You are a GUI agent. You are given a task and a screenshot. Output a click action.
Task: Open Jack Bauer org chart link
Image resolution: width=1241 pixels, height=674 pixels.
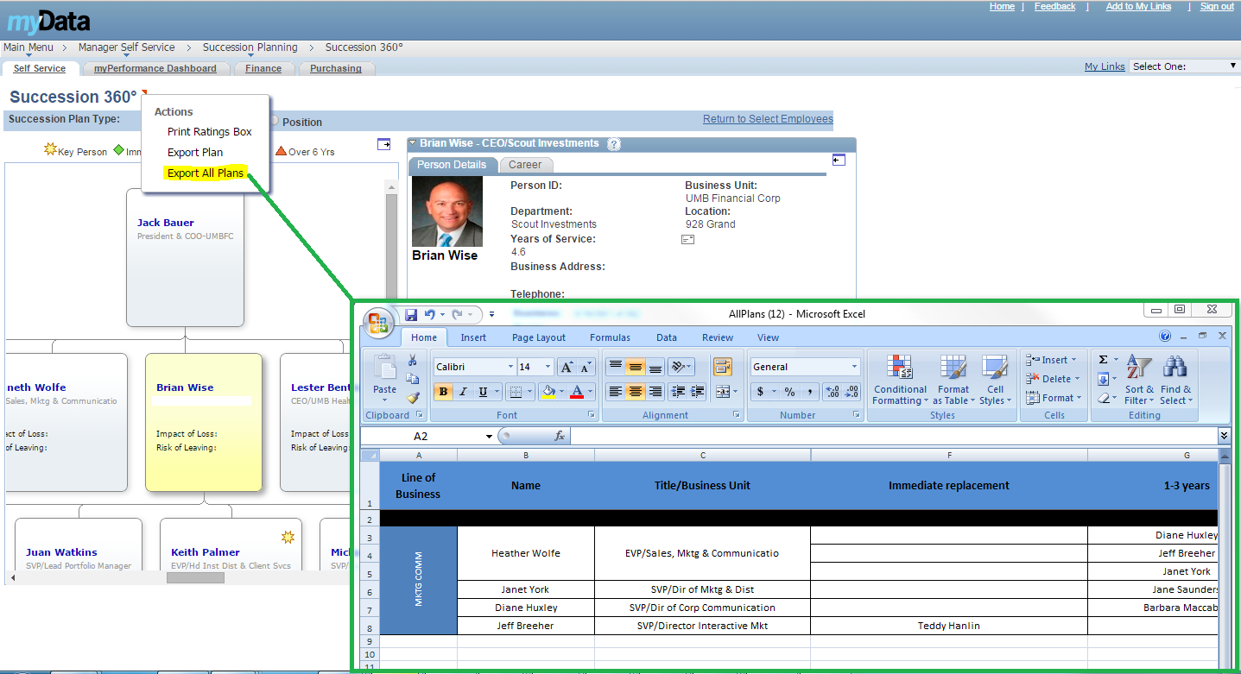pos(166,223)
